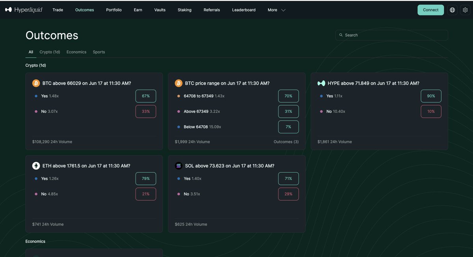This screenshot has height=257, width=473.
Task: Click 'No 10.40x' on HYPE card
Action: coord(336,112)
